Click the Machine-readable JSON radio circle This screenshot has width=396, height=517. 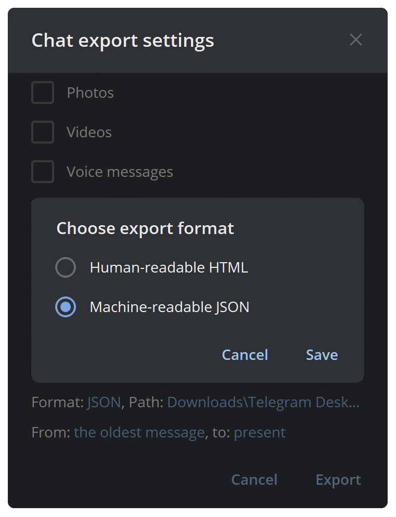66,307
